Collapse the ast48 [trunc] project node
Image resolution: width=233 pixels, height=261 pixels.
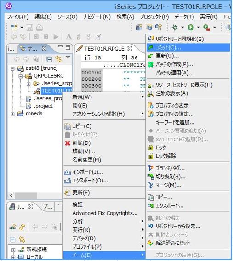[13, 68]
